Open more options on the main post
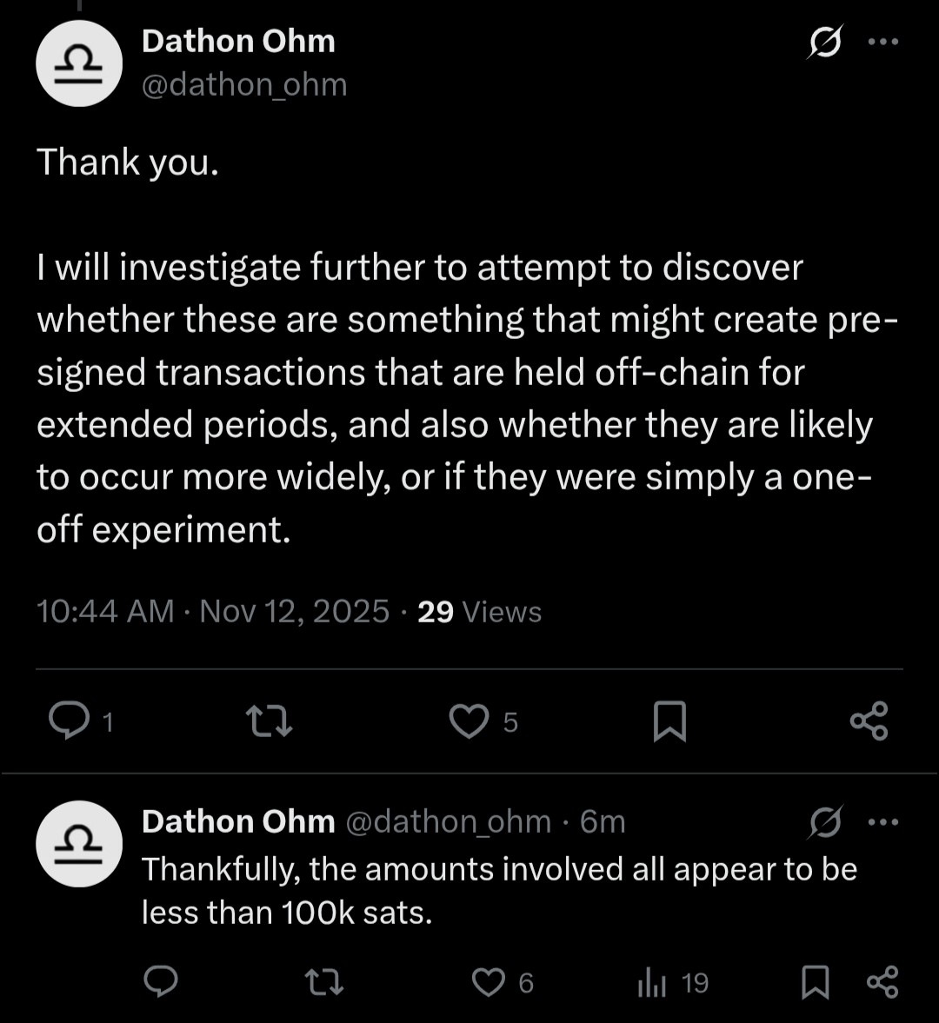The image size is (939, 1023). (x=883, y=42)
